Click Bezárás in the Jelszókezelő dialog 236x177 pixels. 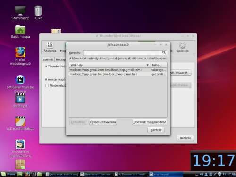156,130
